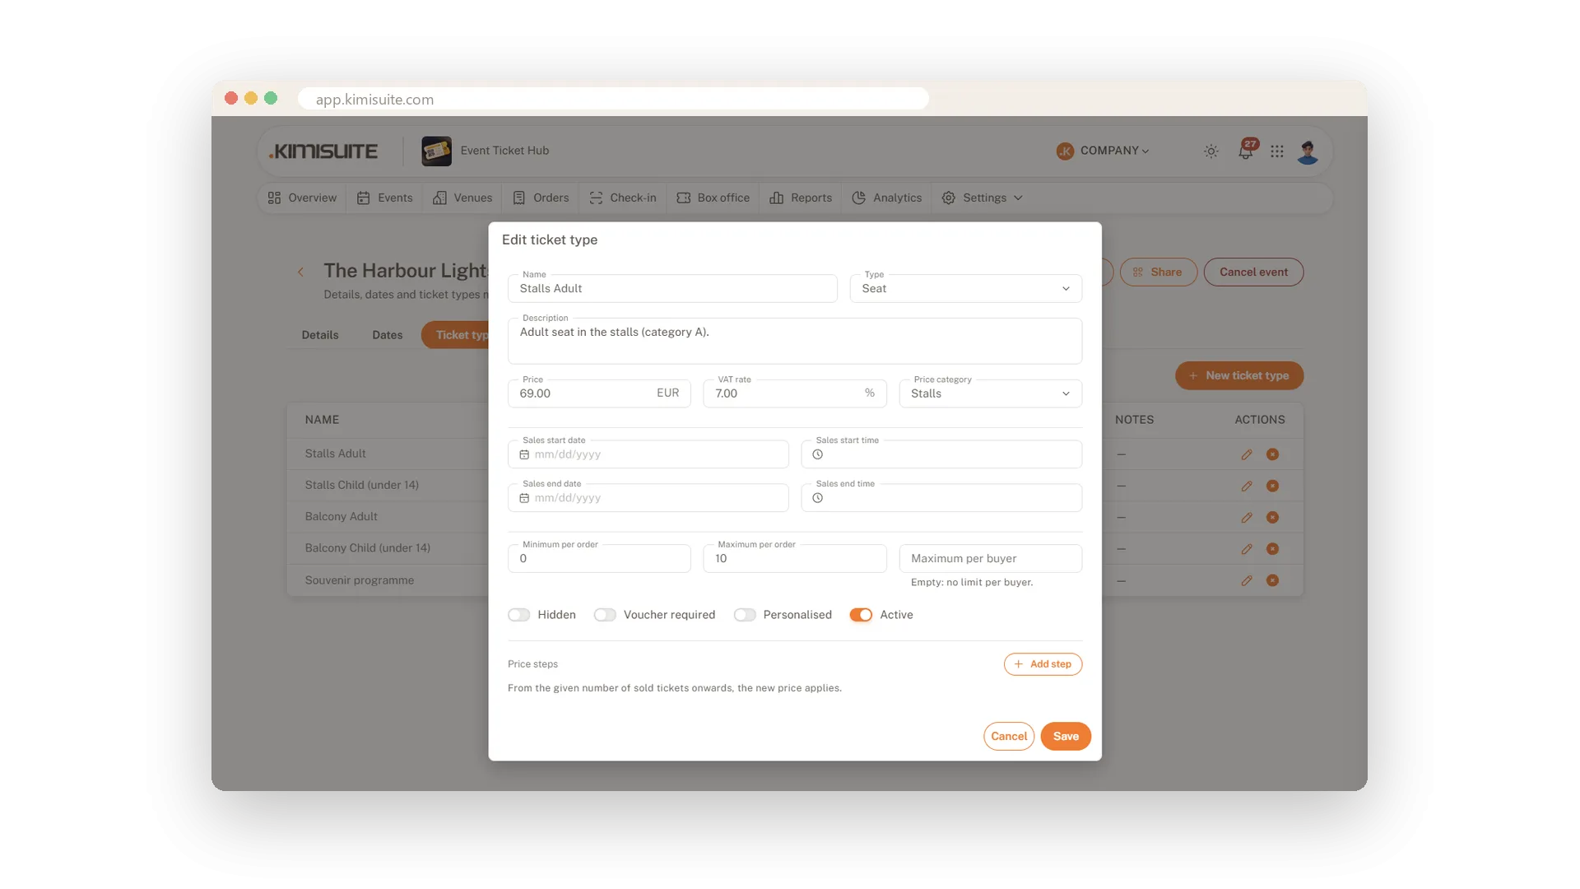
Task: Click the Name field with Stalls Adult
Action: click(x=672, y=289)
